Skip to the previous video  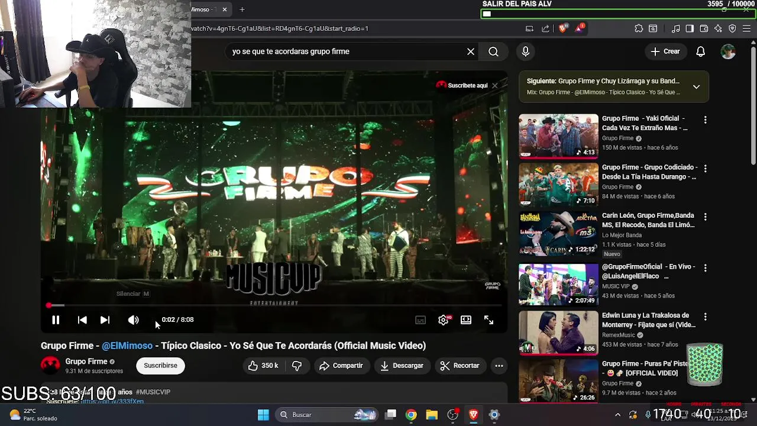click(82, 319)
